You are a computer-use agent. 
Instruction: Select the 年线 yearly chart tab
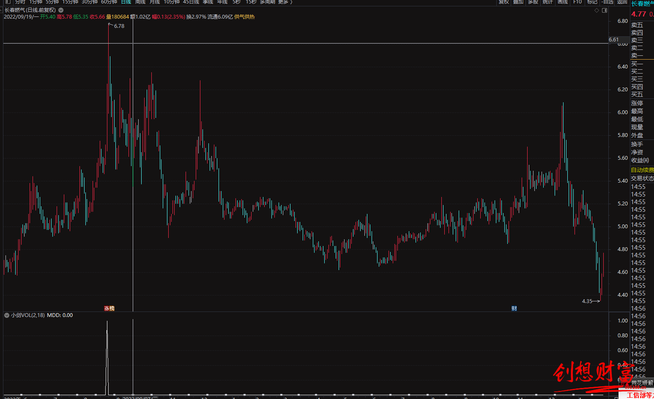click(x=222, y=2)
